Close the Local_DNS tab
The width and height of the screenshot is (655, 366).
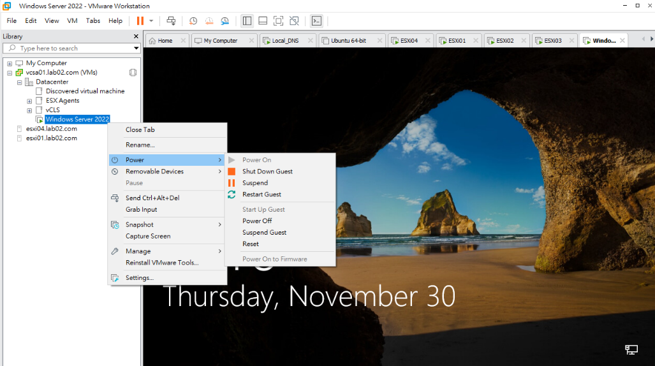click(x=311, y=41)
